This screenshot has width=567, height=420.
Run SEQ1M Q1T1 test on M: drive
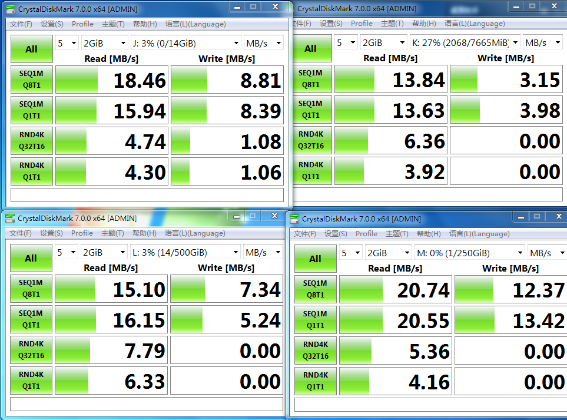315,320
